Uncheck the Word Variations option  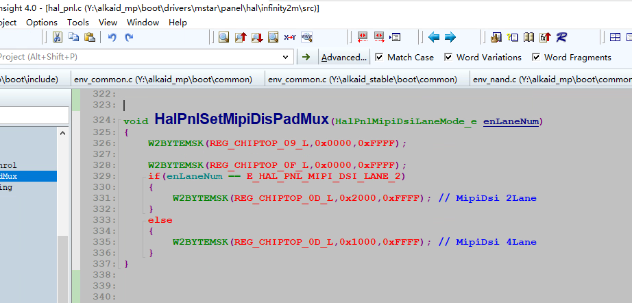tap(448, 58)
